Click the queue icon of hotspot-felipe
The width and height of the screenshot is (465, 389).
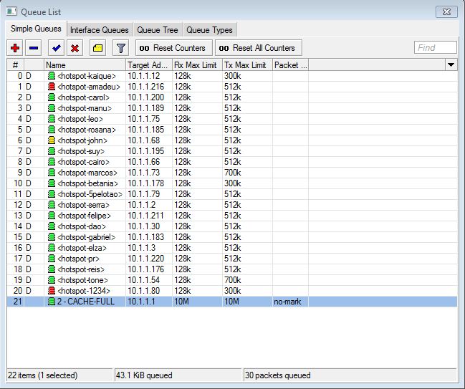tap(52, 216)
